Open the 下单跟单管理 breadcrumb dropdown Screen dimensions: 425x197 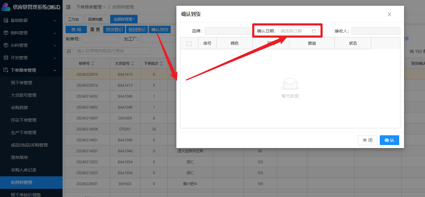(x=104, y=7)
